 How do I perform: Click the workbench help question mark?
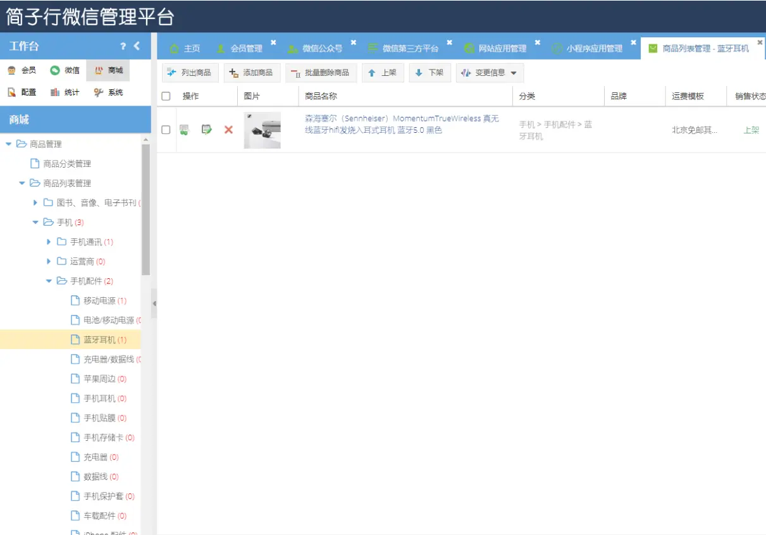(123, 46)
